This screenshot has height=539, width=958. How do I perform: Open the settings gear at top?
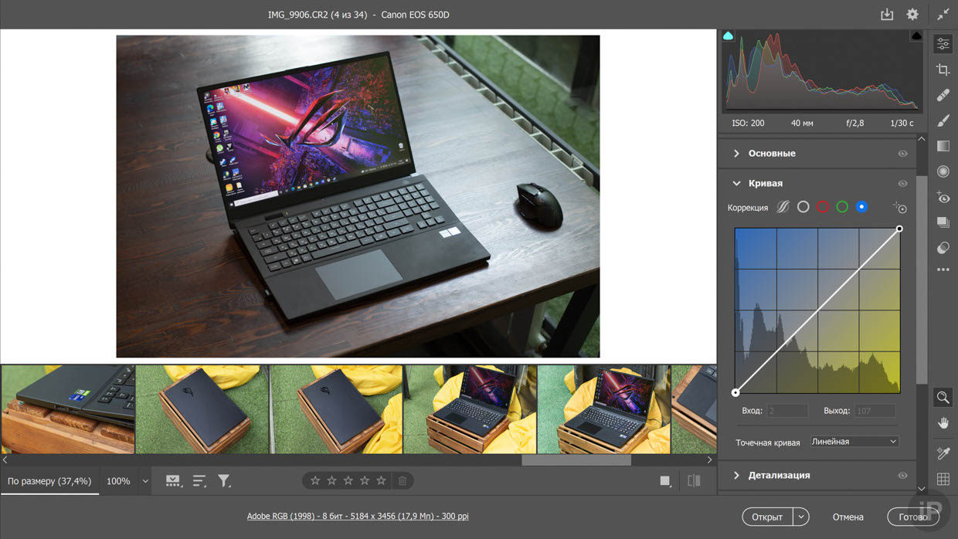tap(912, 15)
